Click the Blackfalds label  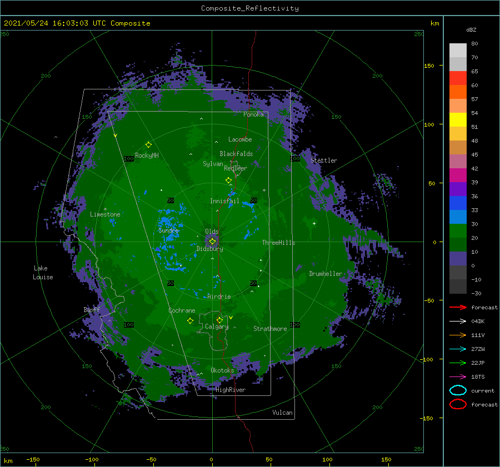click(236, 154)
